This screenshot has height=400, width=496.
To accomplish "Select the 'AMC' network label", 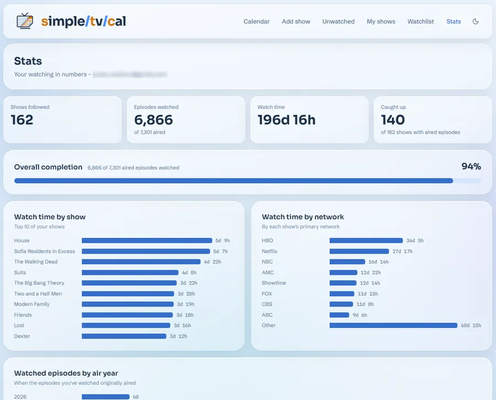I will pyautogui.click(x=268, y=273).
